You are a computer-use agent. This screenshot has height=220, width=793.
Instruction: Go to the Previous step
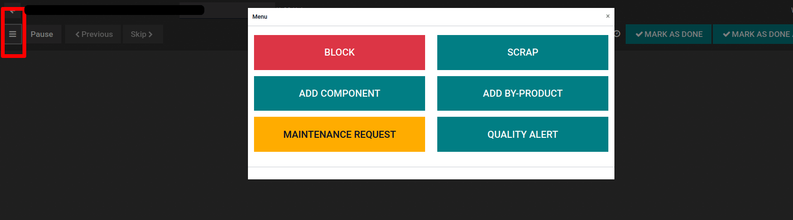(x=94, y=34)
